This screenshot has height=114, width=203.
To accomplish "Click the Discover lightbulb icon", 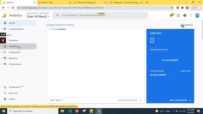I will click(x=5, y=93).
